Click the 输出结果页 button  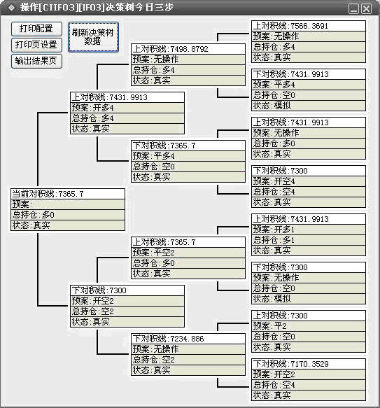tap(36, 61)
